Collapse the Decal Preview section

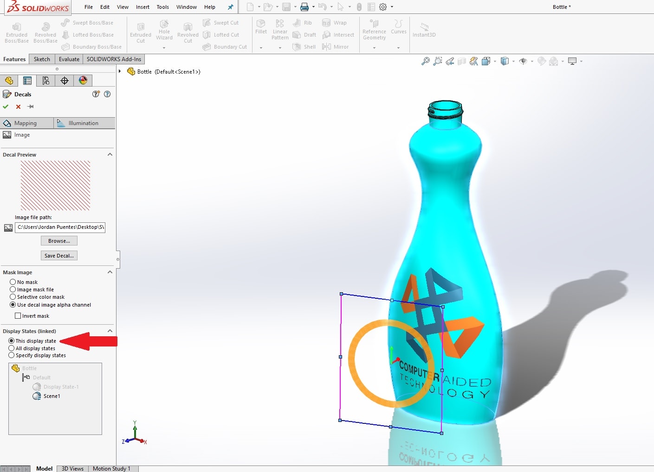[x=110, y=154]
